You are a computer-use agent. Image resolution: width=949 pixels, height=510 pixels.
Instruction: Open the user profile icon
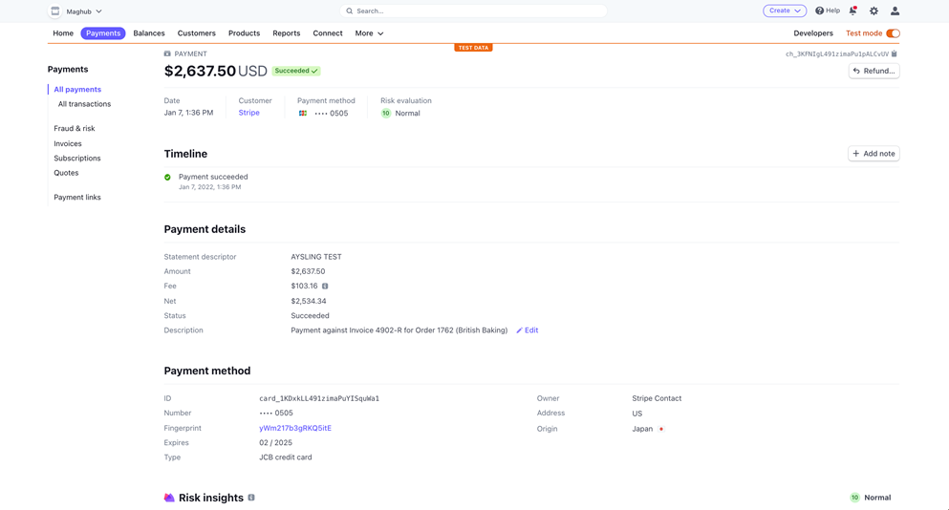coord(895,11)
